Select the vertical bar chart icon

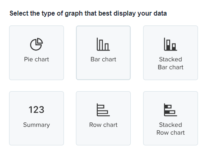pos(103,44)
